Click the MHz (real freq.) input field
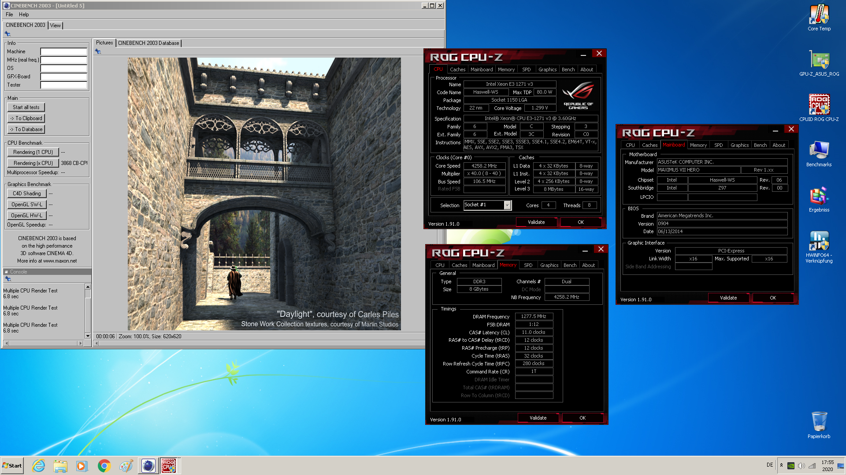 64,60
